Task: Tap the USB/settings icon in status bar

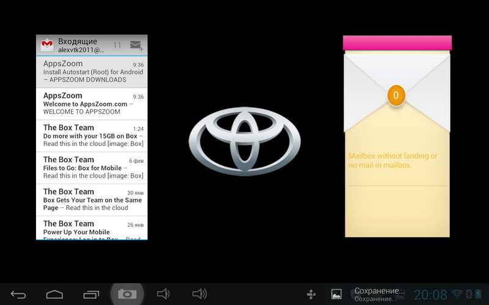Action: click(311, 295)
